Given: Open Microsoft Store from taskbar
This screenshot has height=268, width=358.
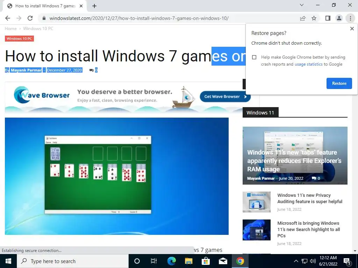Looking at the screenshot, I should point(206,261).
